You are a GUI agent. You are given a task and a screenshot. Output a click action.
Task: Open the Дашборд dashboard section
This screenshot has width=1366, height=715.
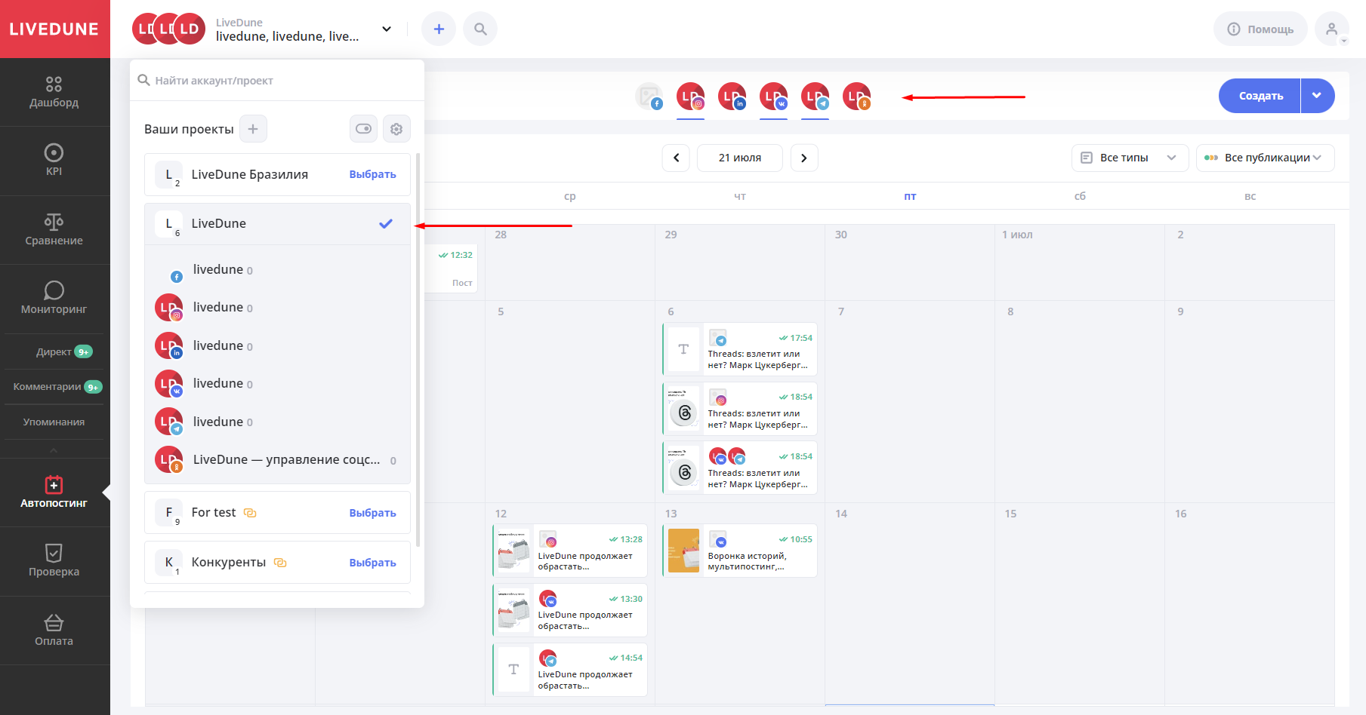point(54,92)
